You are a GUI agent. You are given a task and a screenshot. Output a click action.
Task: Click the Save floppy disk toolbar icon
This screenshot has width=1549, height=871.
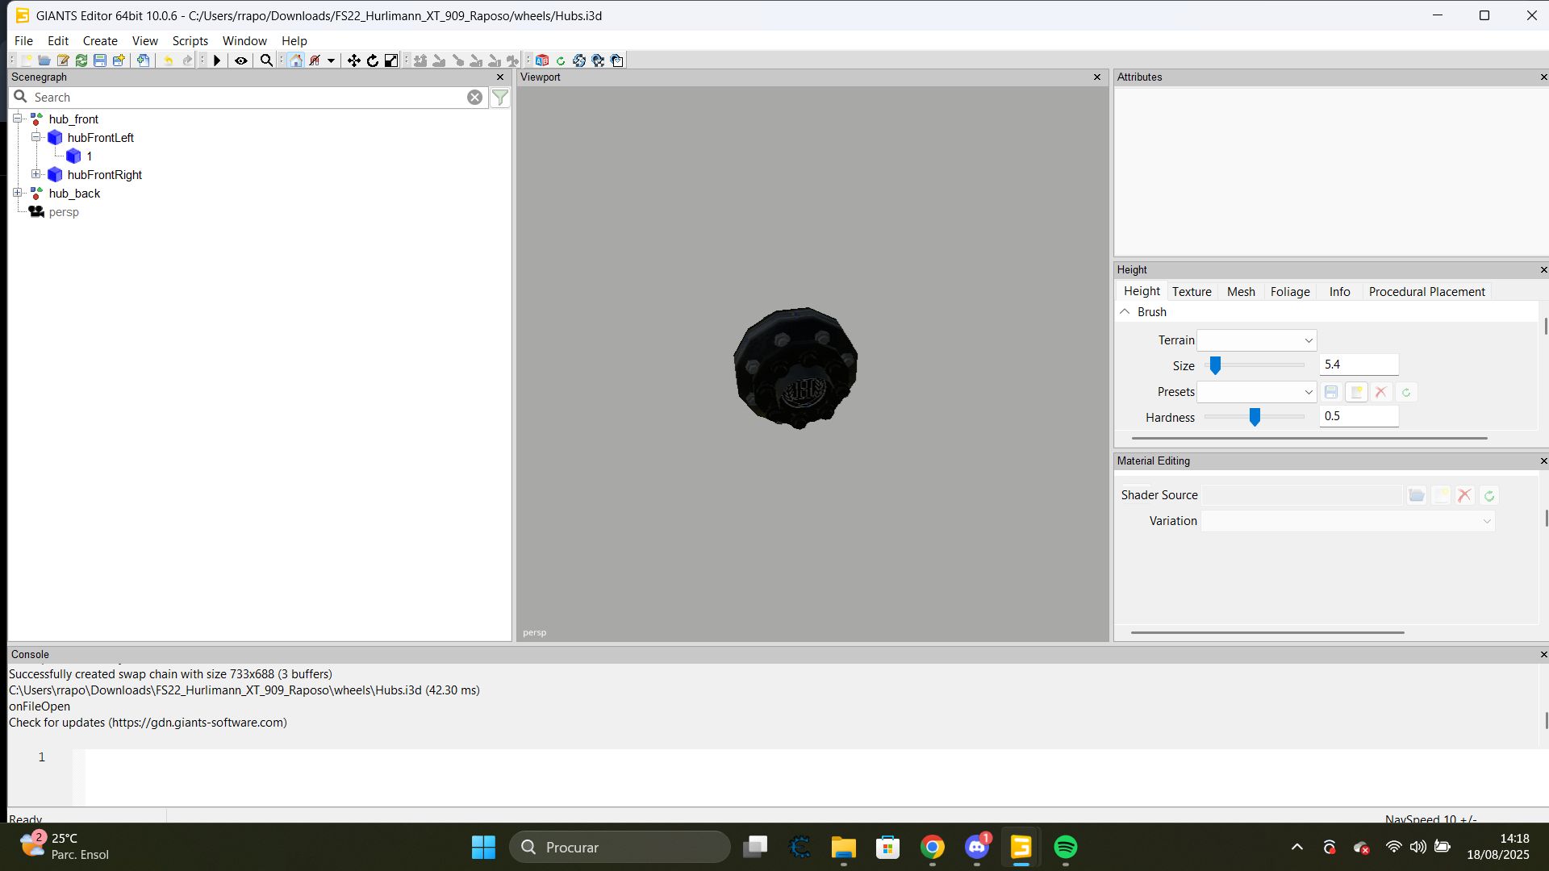click(x=100, y=60)
